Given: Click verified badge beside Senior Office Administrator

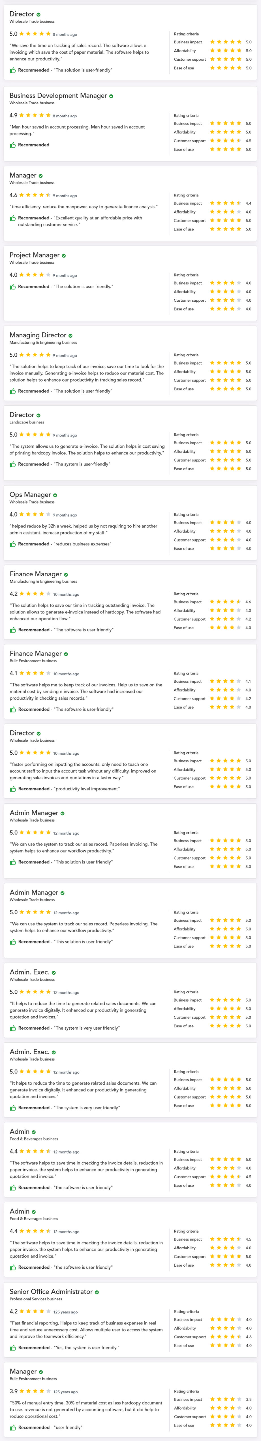Looking at the screenshot, I should tap(97, 1292).
